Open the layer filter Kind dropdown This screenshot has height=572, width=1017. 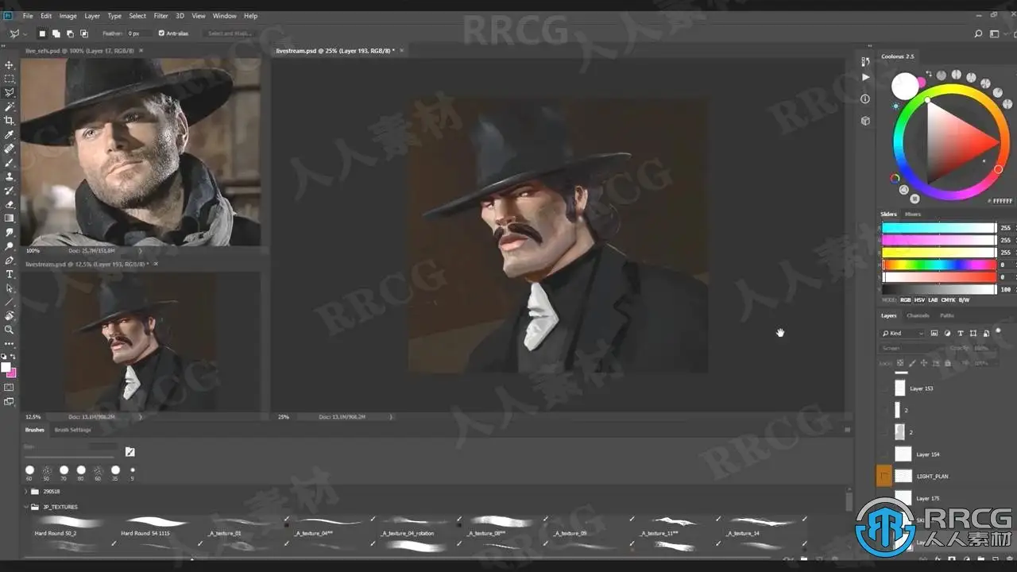pyautogui.click(x=903, y=333)
